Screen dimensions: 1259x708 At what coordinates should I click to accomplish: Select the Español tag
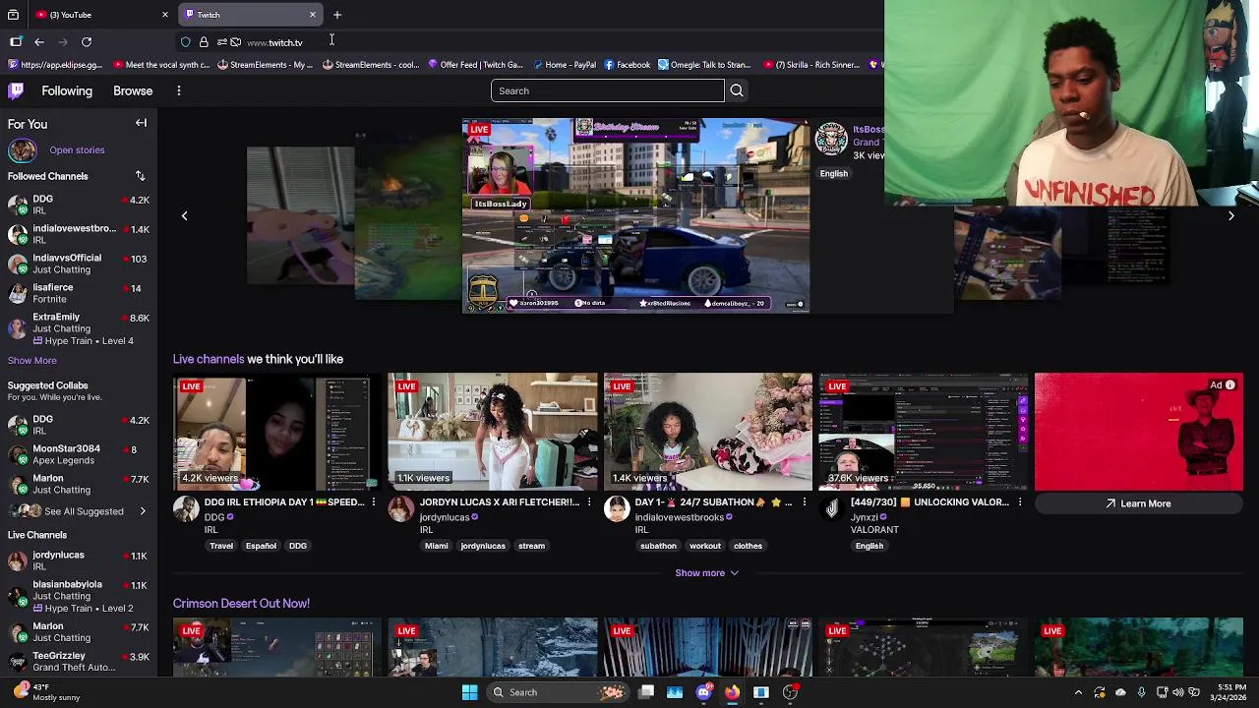tap(261, 546)
